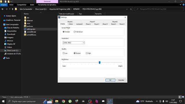Open the Player6 tab
Image resolution: width=185 pixels, height=104 pixels.
(x=70, y=22)
